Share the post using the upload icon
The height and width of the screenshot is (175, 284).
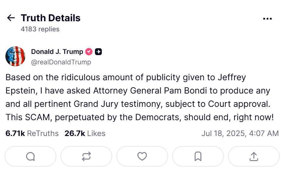click(254, 156)
